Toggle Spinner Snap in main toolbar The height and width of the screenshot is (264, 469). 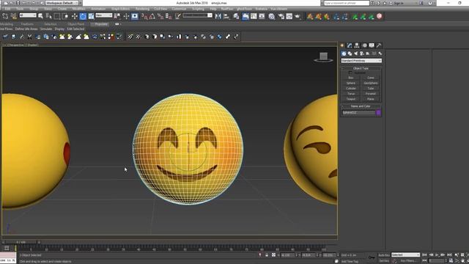[169, 16]
